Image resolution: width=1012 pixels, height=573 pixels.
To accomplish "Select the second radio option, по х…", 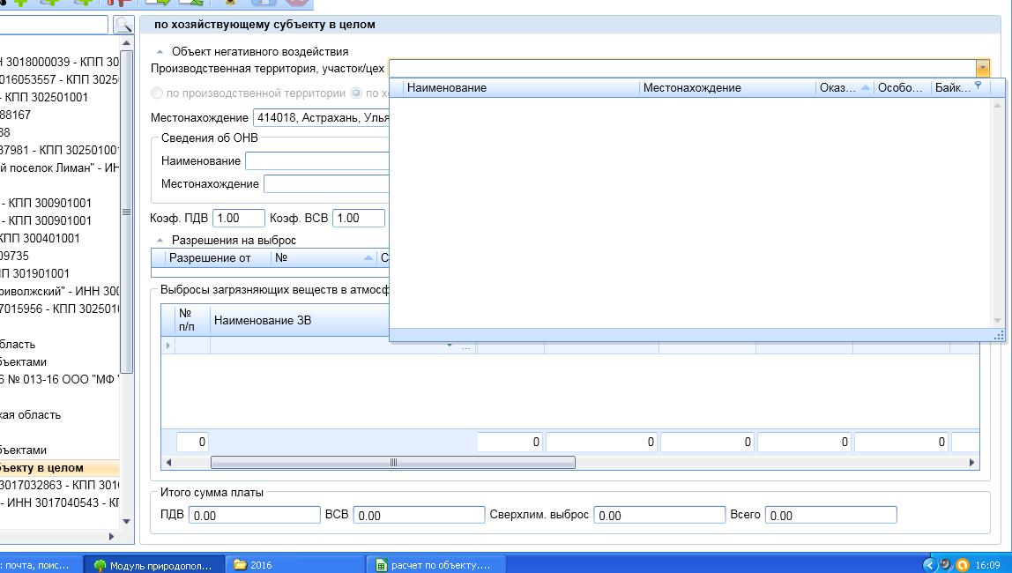I will pyautogui.click(x=357, y=93).
